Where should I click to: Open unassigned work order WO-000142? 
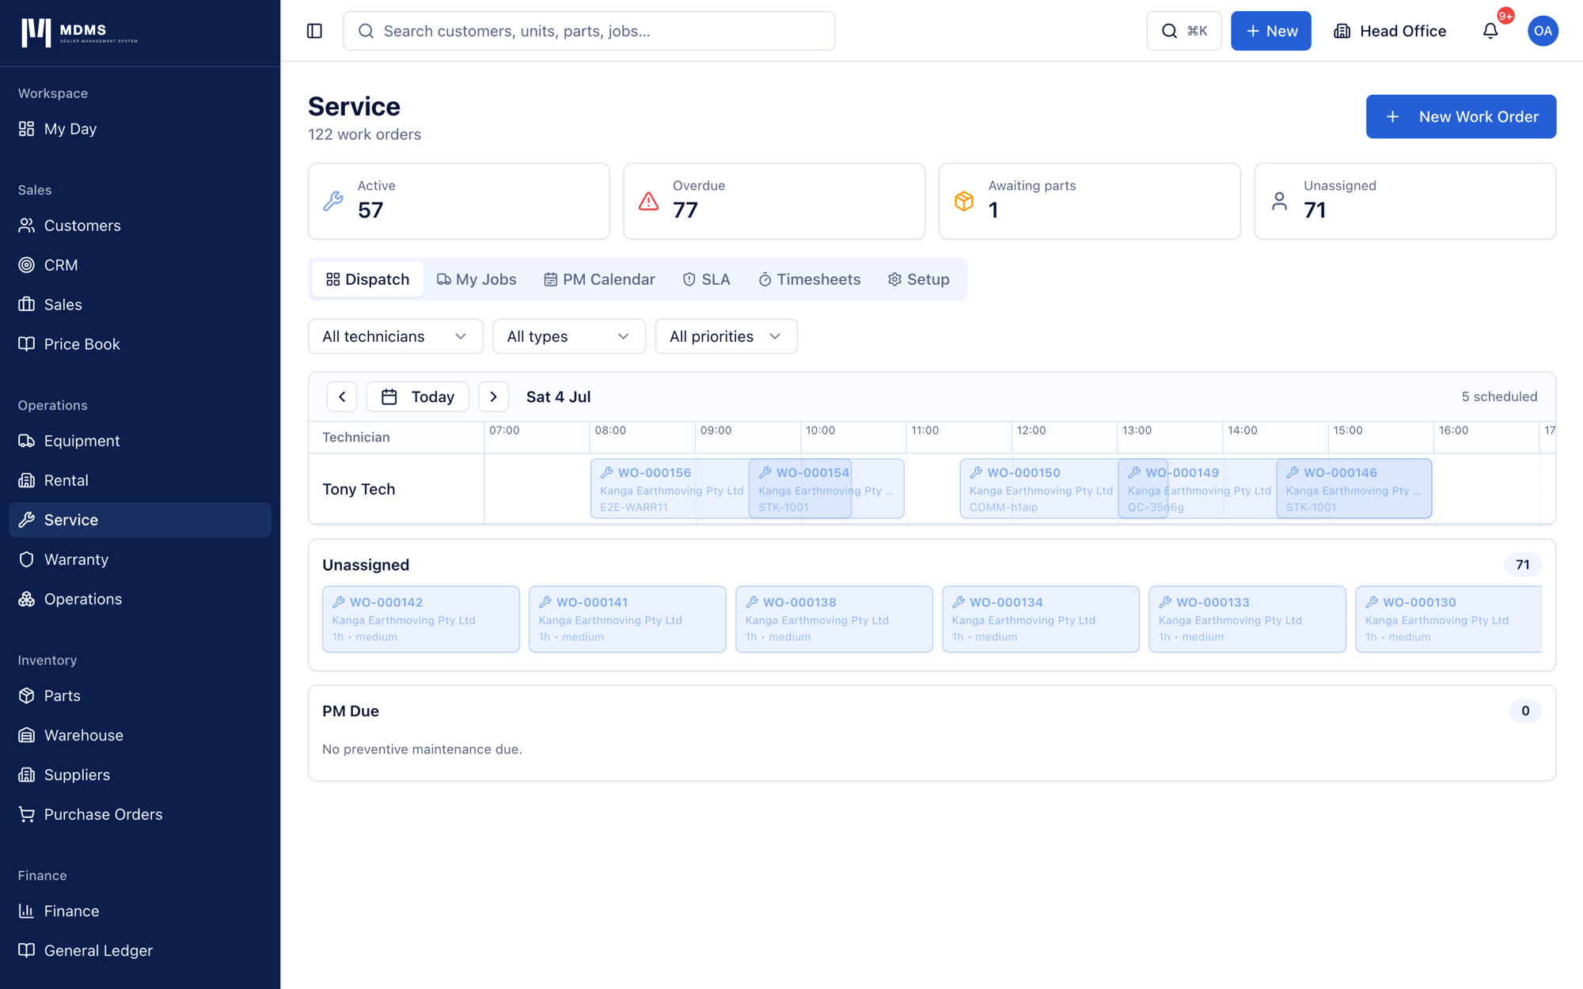coord(421,619)
